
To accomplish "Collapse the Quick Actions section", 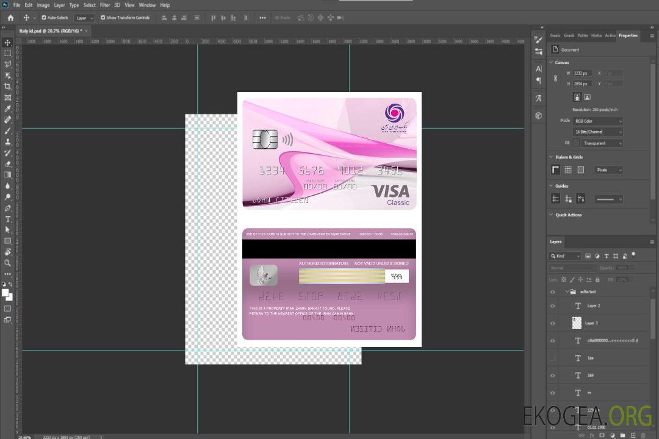I will coord(551,215).
